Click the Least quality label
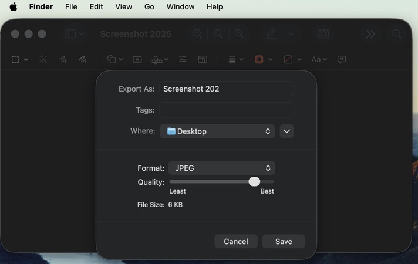The width and height of the screenshot is (418, 264). (x=177, y=191)
